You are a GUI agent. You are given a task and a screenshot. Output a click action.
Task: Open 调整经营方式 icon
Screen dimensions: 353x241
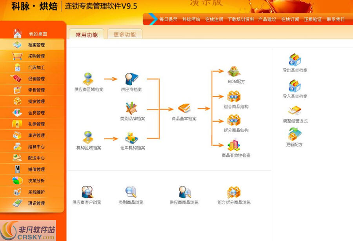click(x=295, y=111)
